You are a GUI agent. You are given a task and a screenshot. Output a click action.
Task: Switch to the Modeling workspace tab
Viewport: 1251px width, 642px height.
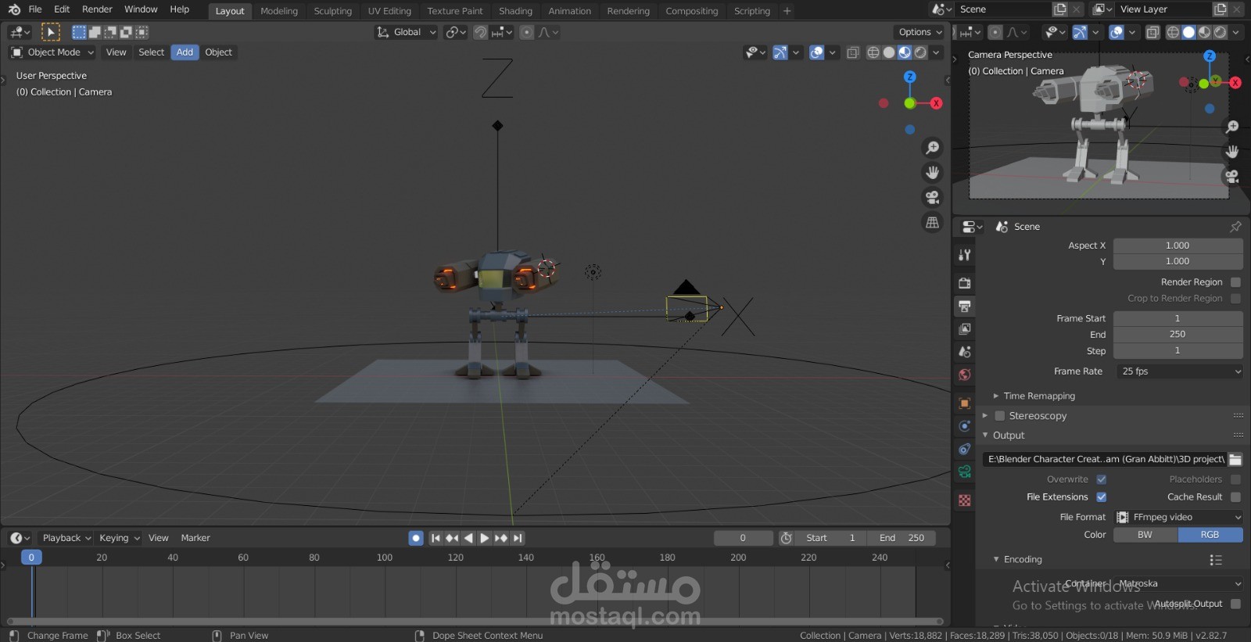[x=279, y=11]
